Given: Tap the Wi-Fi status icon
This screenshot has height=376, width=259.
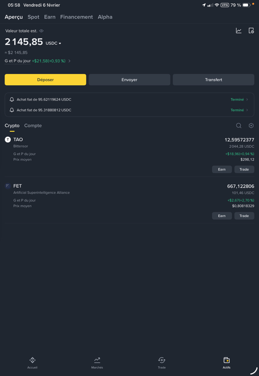Looking at the screenshot, I should pos(217,5).
